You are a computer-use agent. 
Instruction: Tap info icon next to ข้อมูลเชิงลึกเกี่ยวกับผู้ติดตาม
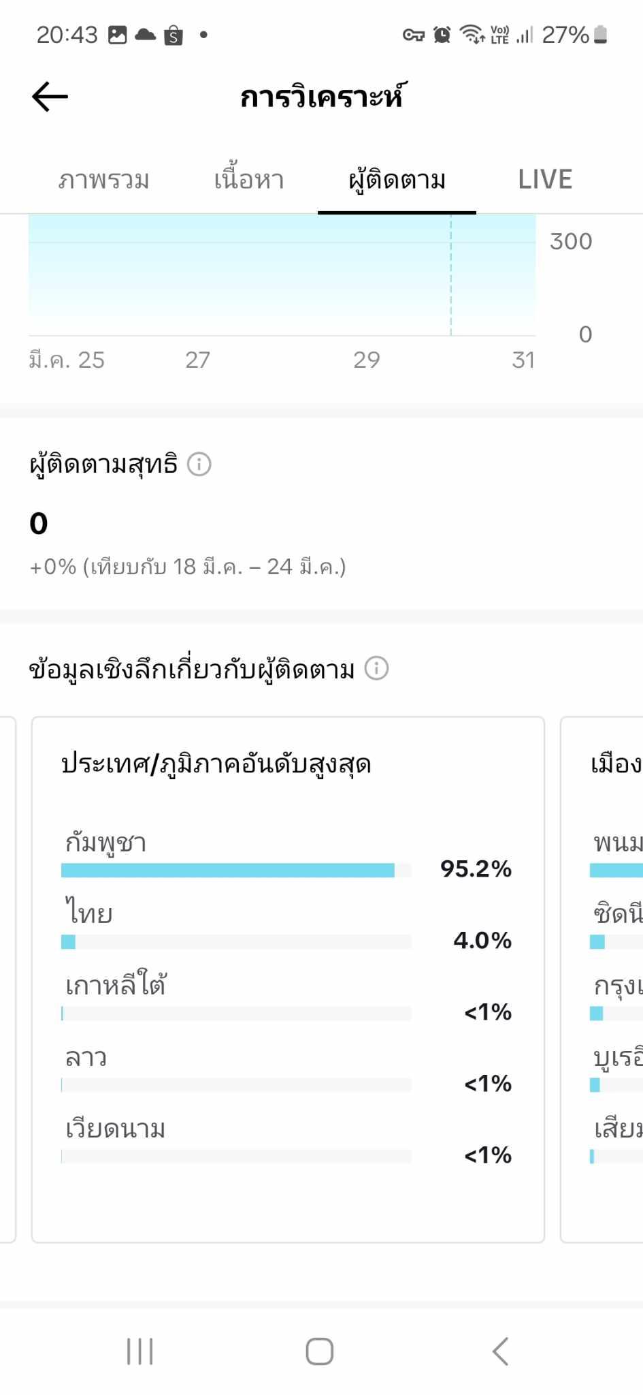tap(376, 668)
